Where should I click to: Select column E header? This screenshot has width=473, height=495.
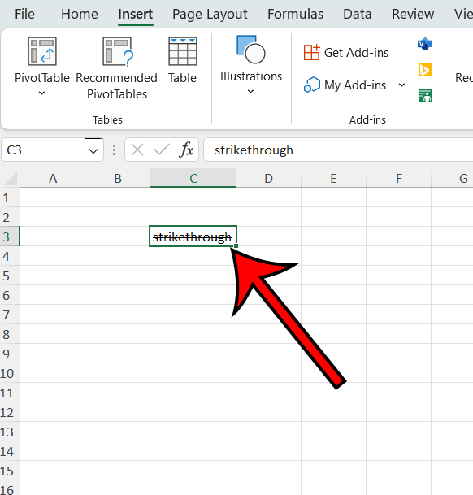(334, 179)
